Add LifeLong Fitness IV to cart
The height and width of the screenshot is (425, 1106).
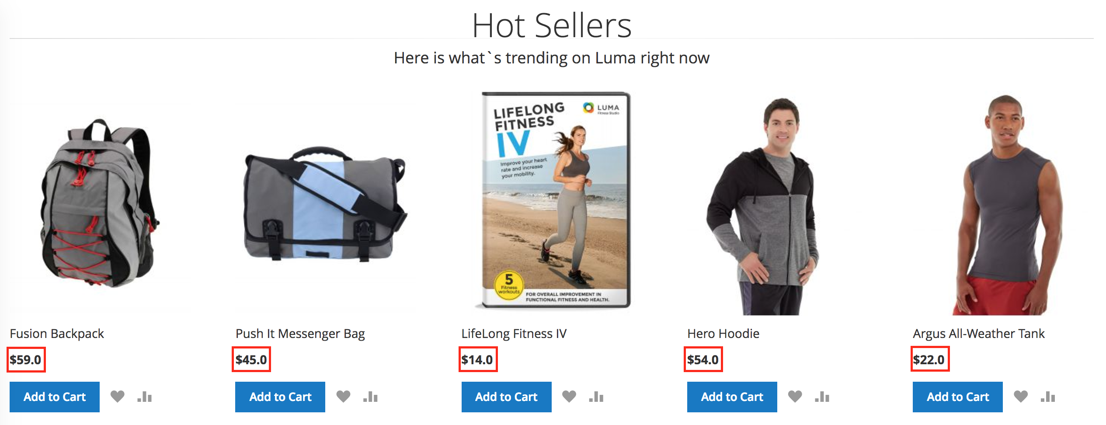(506, 397)
